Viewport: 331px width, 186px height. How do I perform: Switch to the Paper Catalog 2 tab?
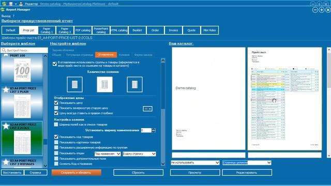[x=65, y=30]
